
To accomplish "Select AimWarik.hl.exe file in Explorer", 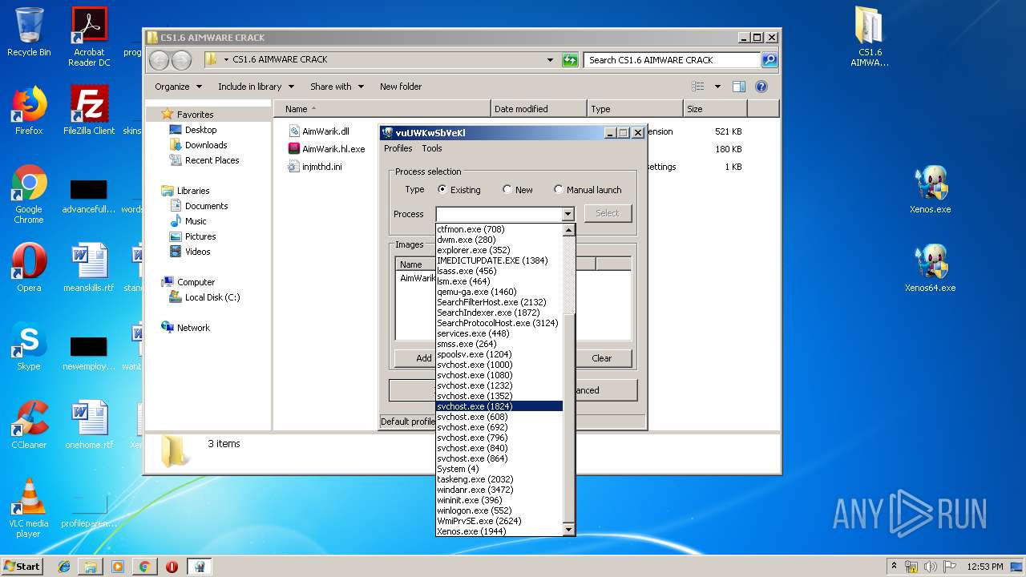I will coord(326,149).
